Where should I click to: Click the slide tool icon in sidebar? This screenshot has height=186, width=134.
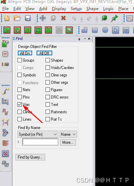(x=5, y=102)
